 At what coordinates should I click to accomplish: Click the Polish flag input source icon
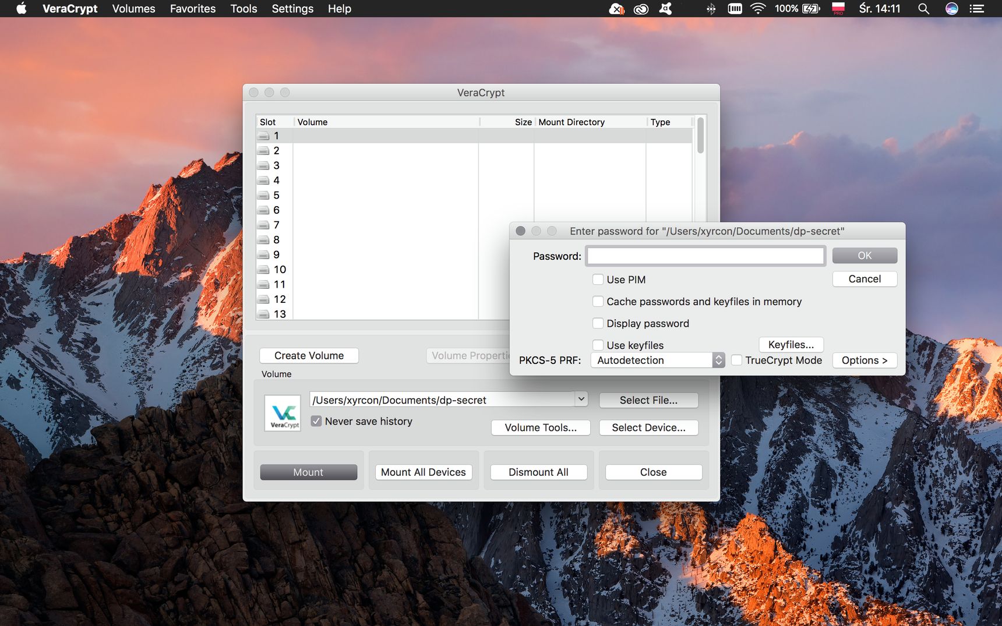click(x=838, y=8)
